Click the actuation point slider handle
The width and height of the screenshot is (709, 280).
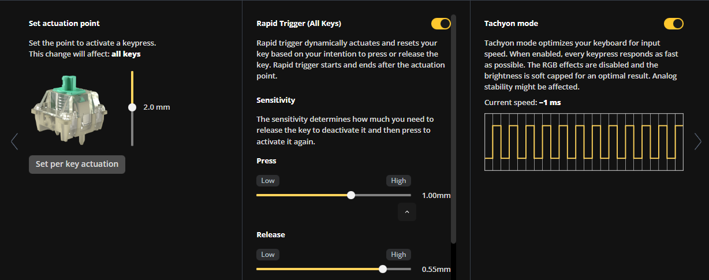[132, 107]
